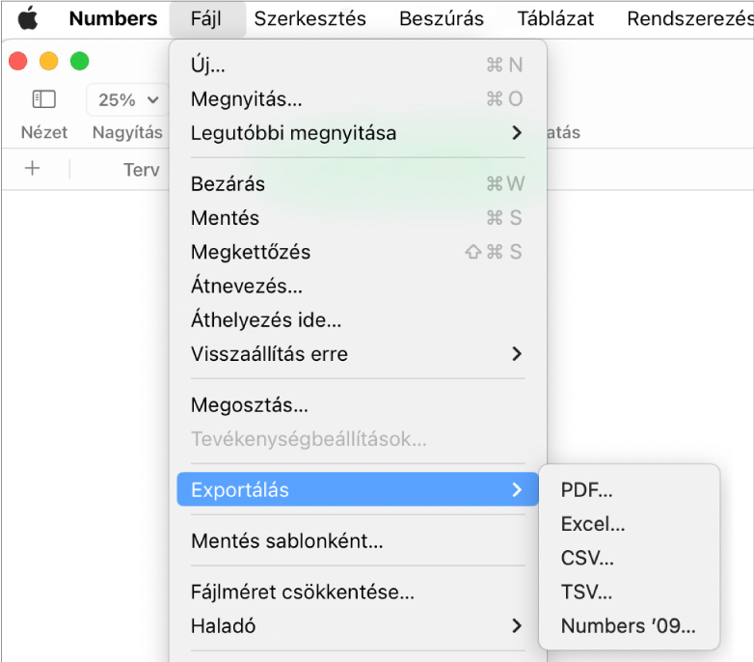Open the Exportálás submenu

click(x=358, y=489)
